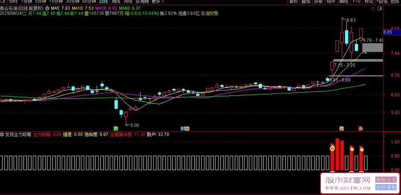The width and height of the screenshot is (401, 195).
Task: Open the F10 company info
Action: [x=356, y=1]
